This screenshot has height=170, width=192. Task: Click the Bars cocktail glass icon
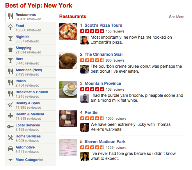point(10,61)
